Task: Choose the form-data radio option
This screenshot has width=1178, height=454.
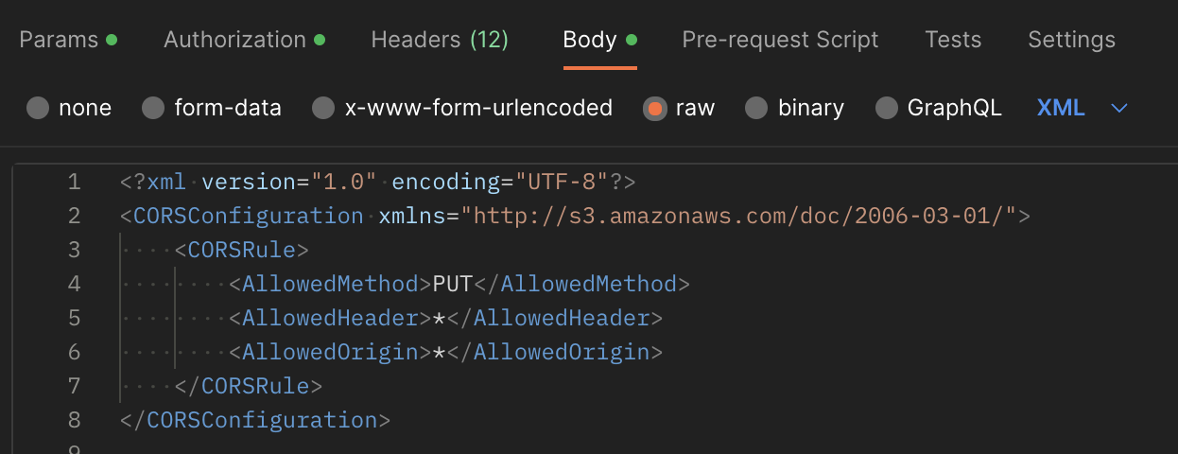Action: [153, 108]
